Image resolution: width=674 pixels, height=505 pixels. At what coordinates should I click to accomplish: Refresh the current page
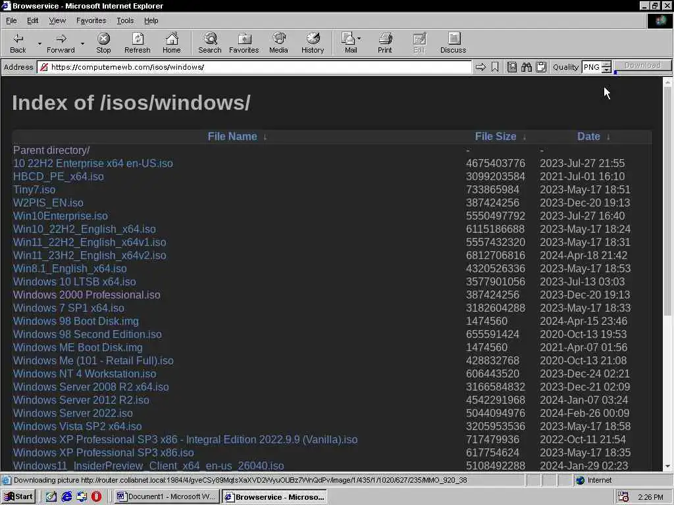[138, 43]
